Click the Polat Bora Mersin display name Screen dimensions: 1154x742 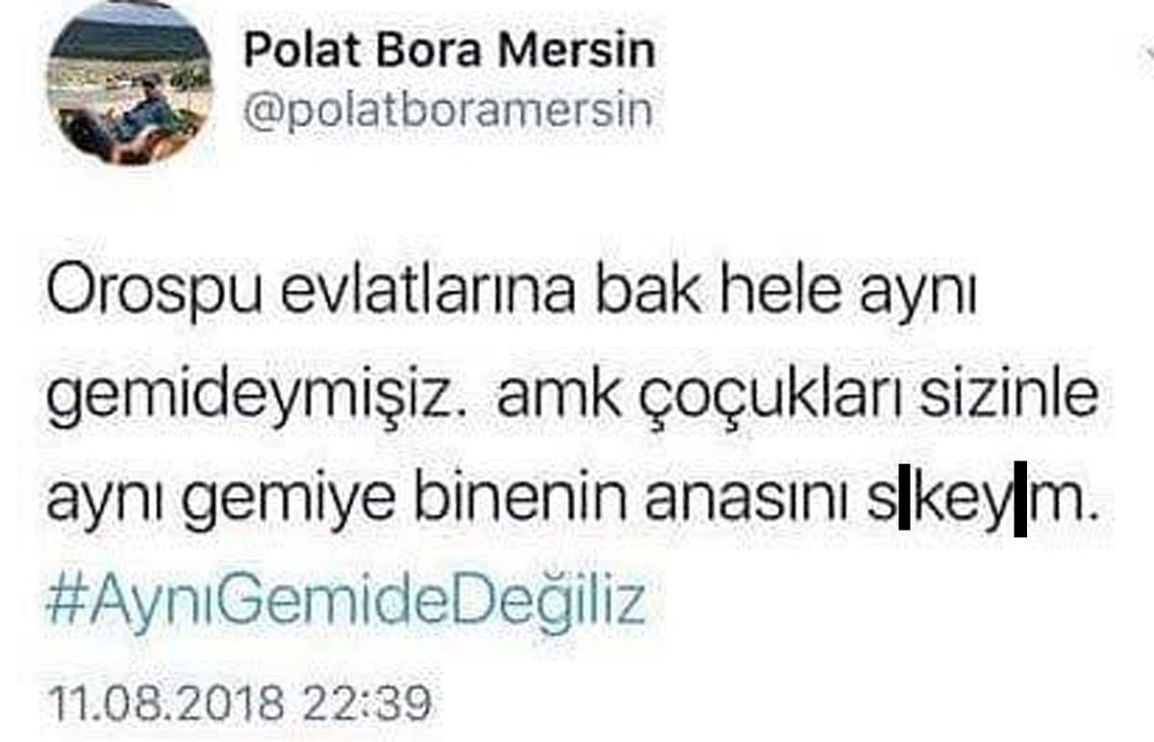coord(449,49)
